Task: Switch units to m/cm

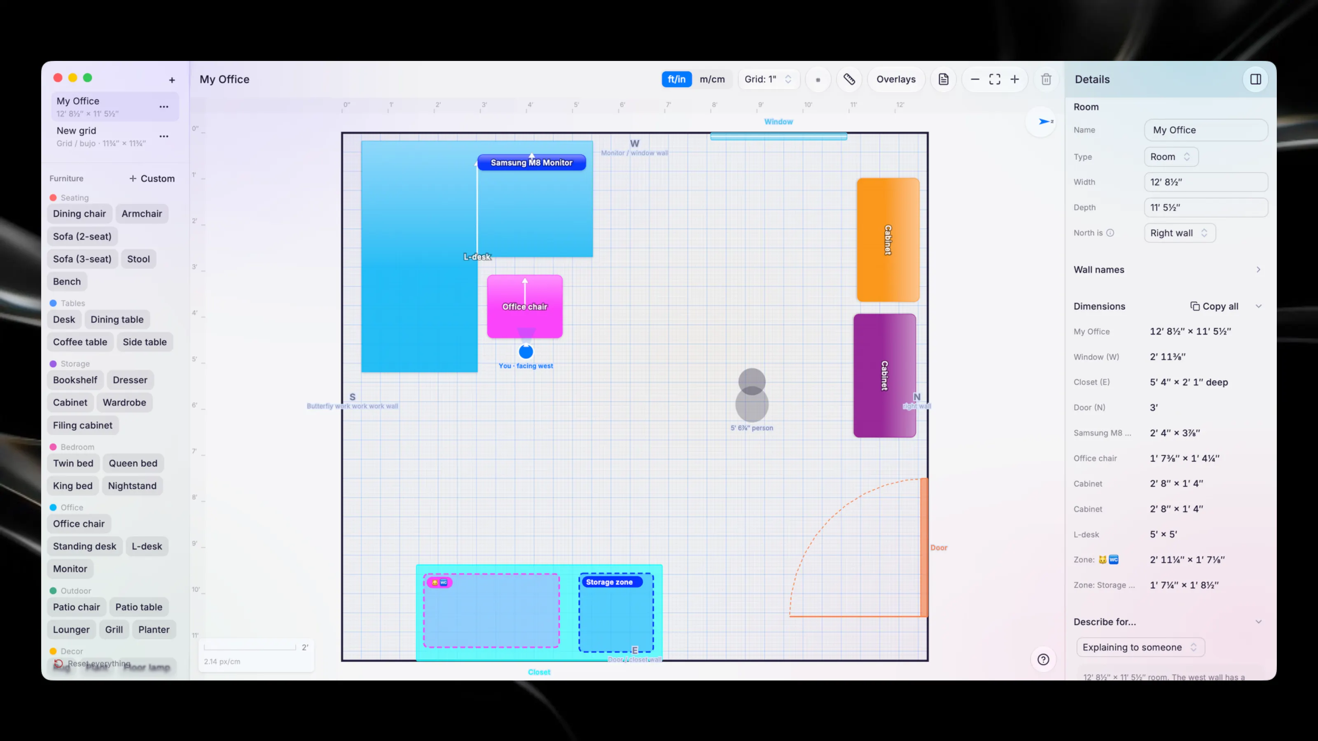Action: pos(712,79)
